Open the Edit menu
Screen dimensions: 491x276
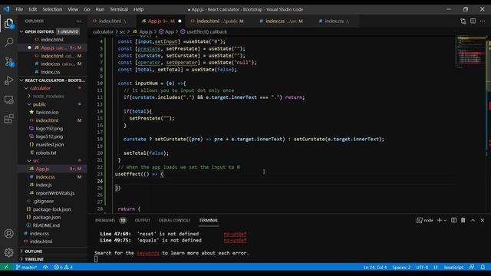(33, 9)
